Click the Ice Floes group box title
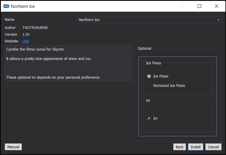Viewport: 226px width, 155px height. coord(154,63)
